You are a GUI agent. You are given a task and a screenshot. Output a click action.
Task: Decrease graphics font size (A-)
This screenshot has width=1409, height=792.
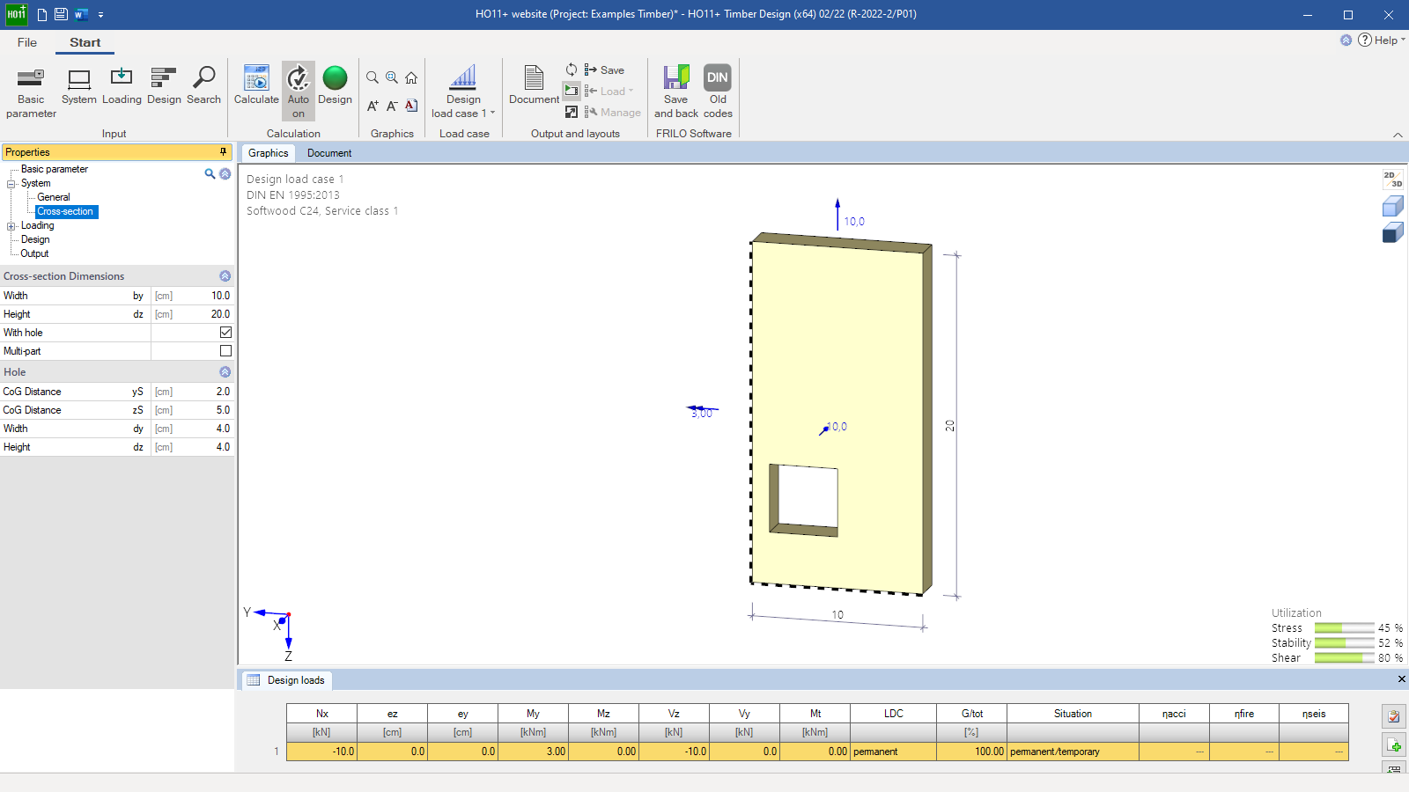(392, 106)
